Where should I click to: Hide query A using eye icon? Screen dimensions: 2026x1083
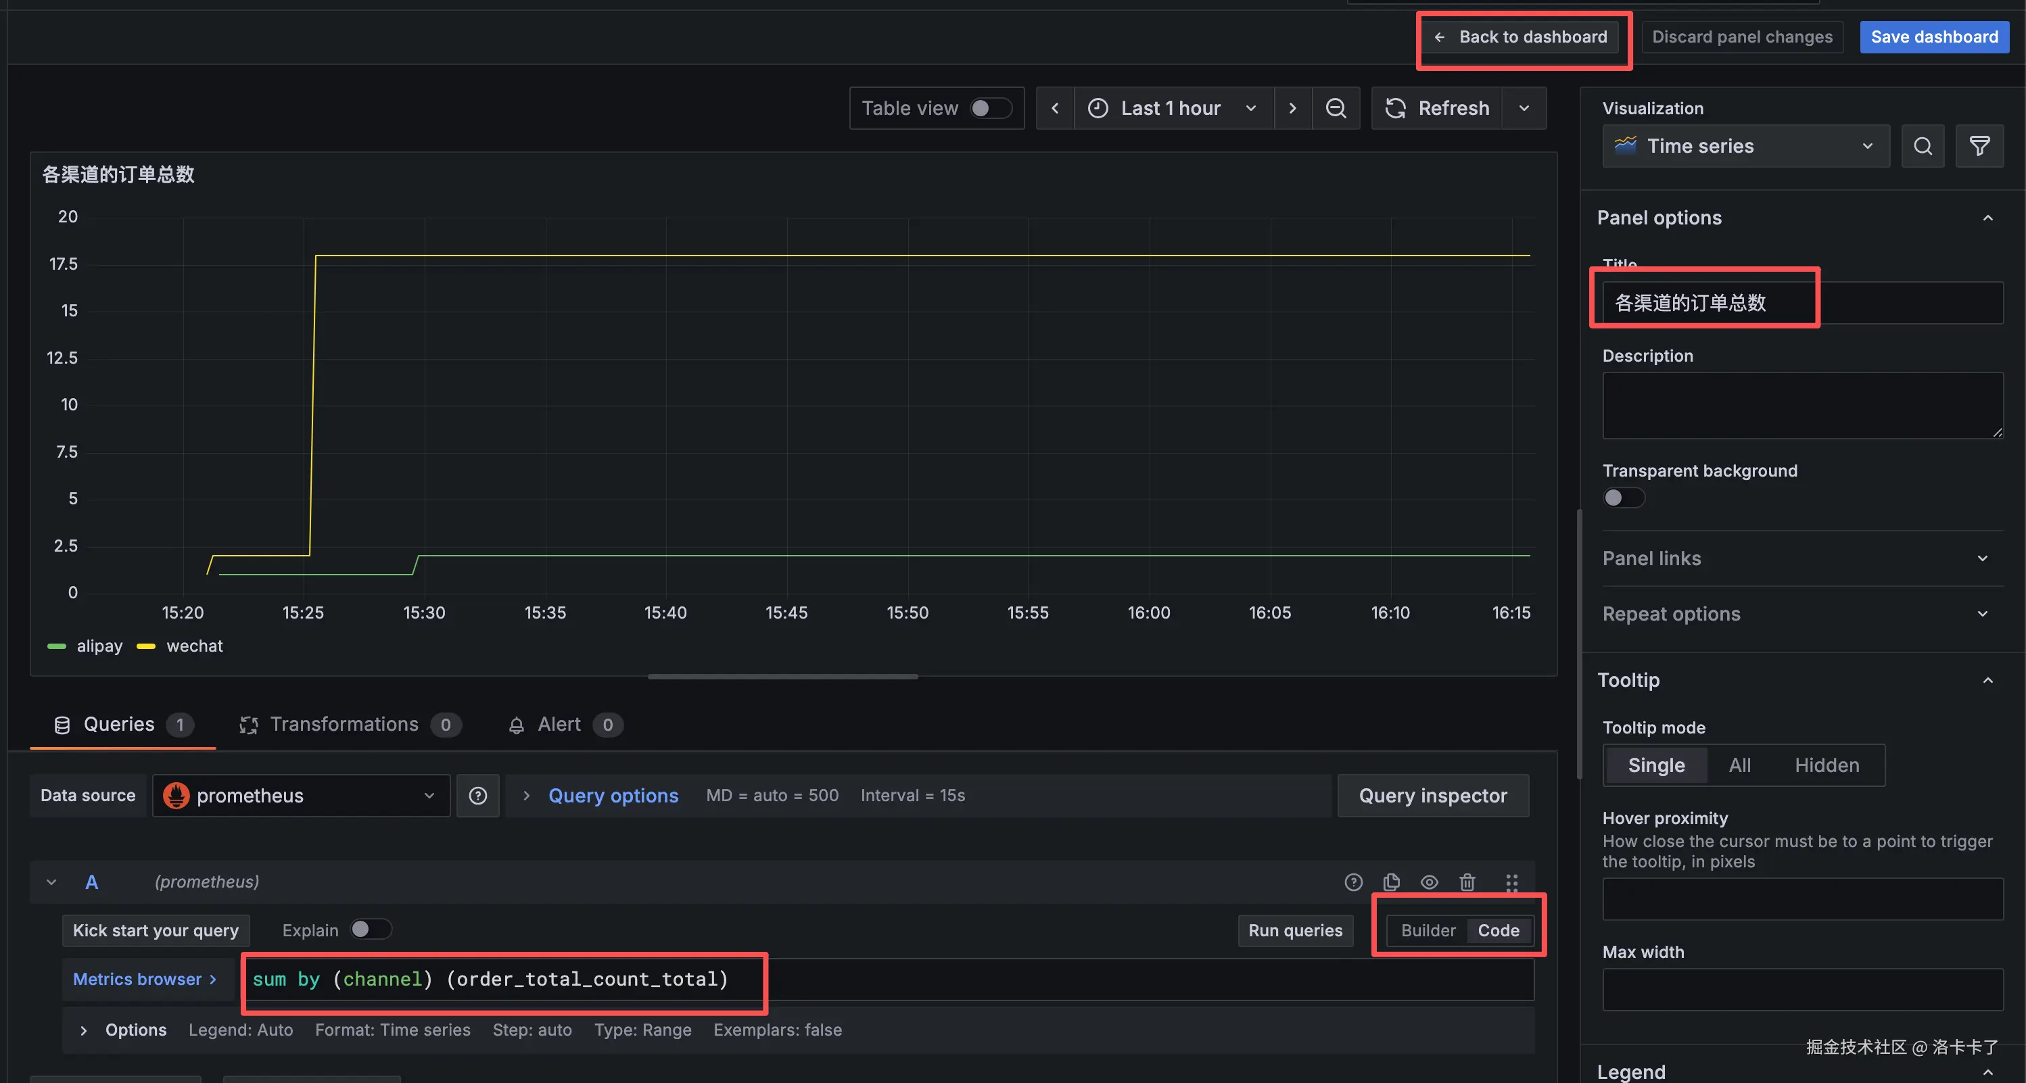(x=1429, y=882)
